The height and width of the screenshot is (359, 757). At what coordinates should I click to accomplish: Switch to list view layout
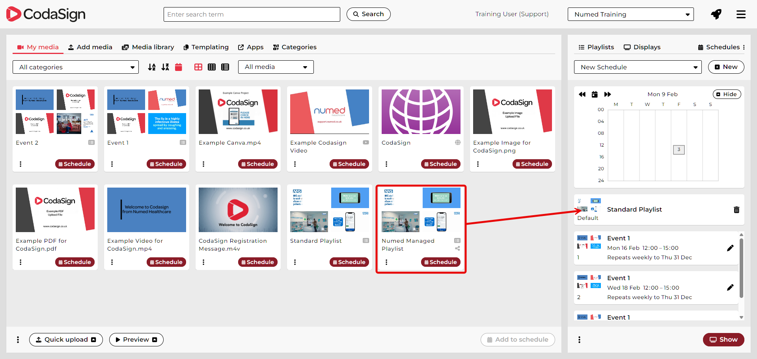coord(225,67)
